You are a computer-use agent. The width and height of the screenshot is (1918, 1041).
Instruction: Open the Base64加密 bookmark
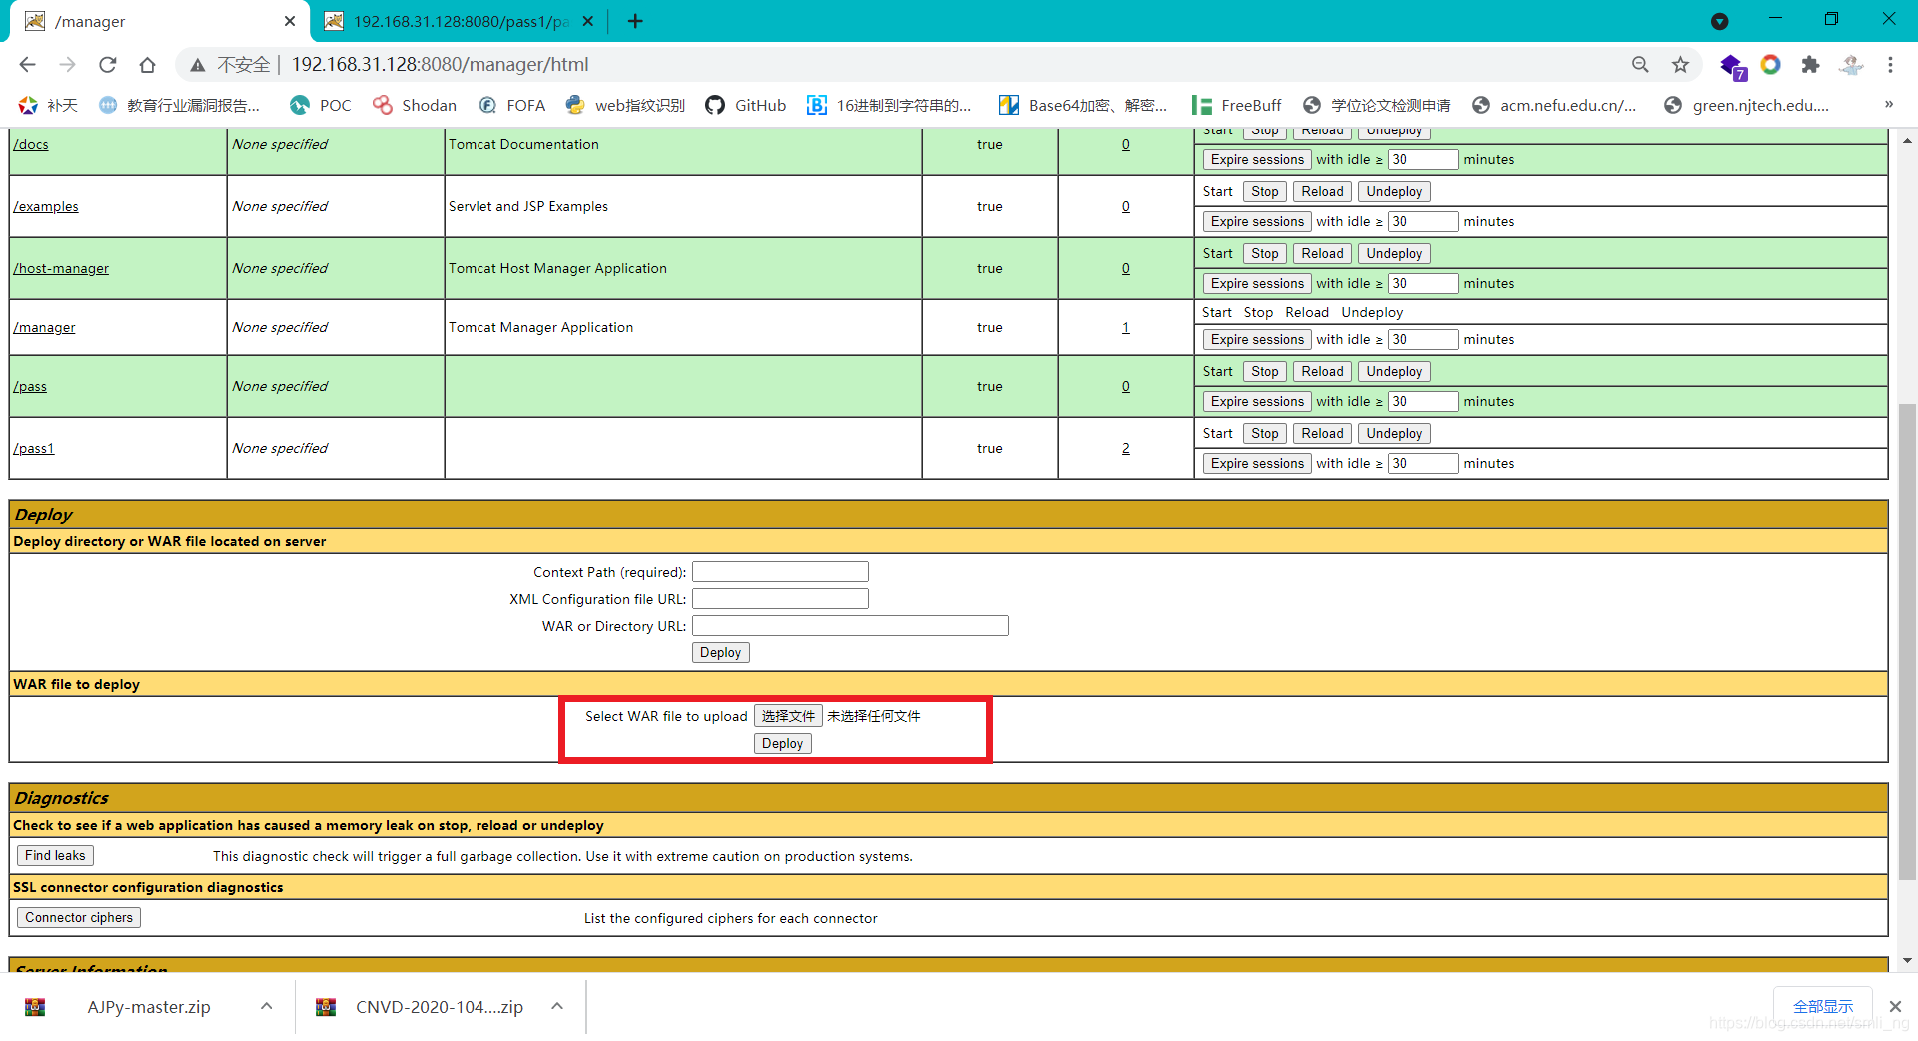[x=1083, y=105]
